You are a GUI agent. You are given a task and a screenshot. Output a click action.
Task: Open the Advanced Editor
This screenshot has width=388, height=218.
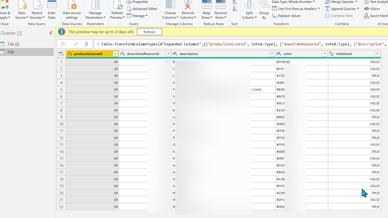point(142,9)
